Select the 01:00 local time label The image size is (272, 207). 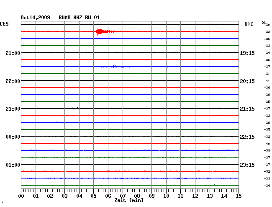tap(13, 165)
